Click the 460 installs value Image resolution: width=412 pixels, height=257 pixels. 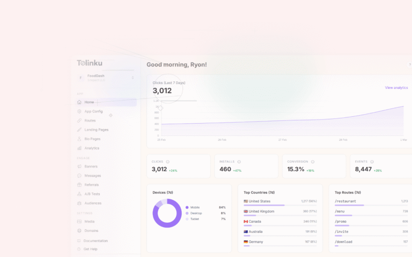225,169
